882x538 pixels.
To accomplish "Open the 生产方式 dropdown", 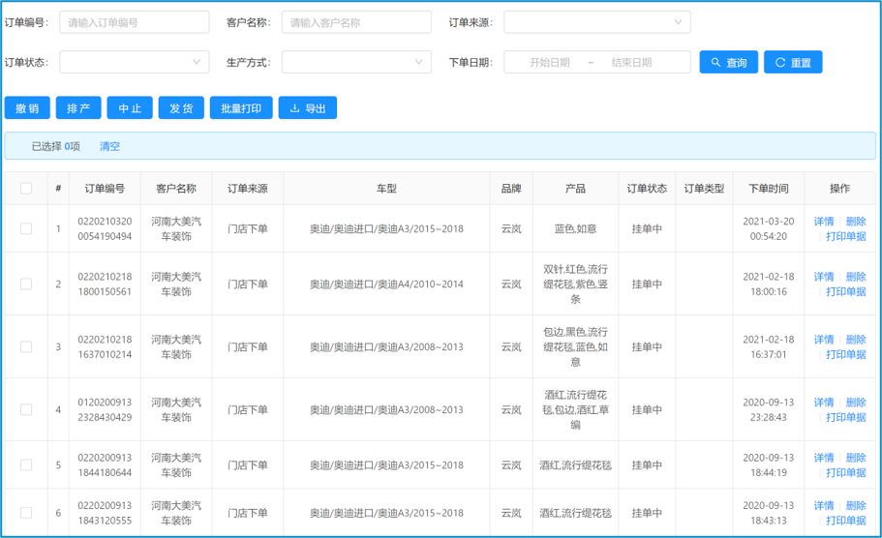I will pos(355,62).
